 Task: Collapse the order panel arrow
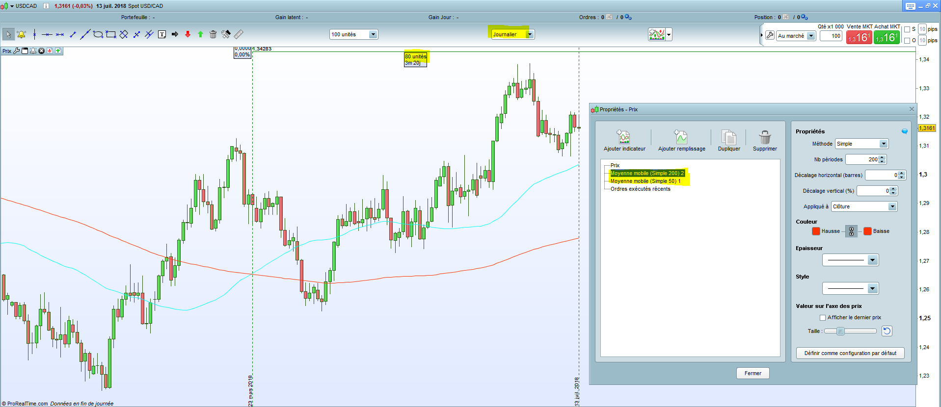tap(761, 35)
